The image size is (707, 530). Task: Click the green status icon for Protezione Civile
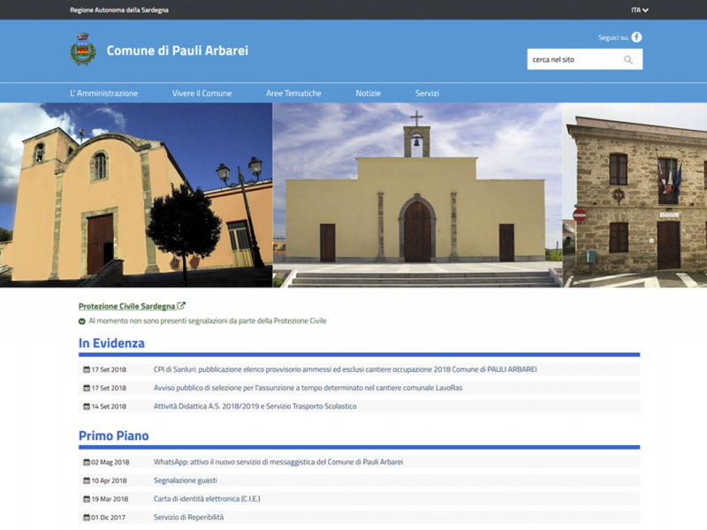(x=81, y=322)
